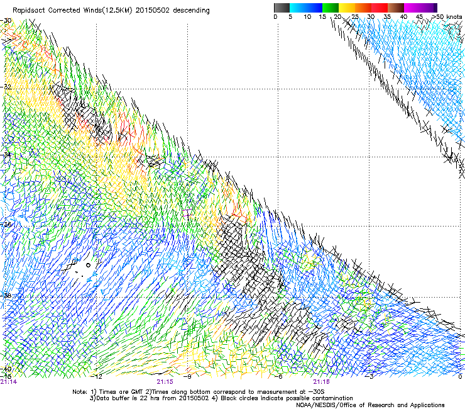Screen dimensions: 465x409
Task: Click the '-9' longitude axis label
Action: (x=189, y=376)
